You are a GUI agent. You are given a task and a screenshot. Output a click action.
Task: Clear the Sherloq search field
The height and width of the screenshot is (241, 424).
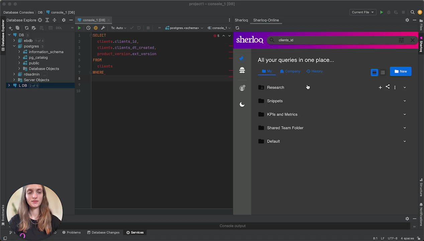click(x=413, y=40)
